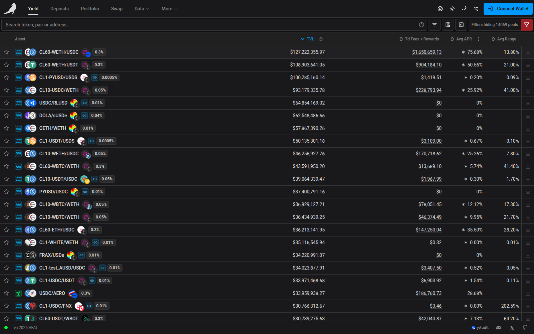Click the red funnel filter button
The image size is (534, 334).
pos(527,25)
